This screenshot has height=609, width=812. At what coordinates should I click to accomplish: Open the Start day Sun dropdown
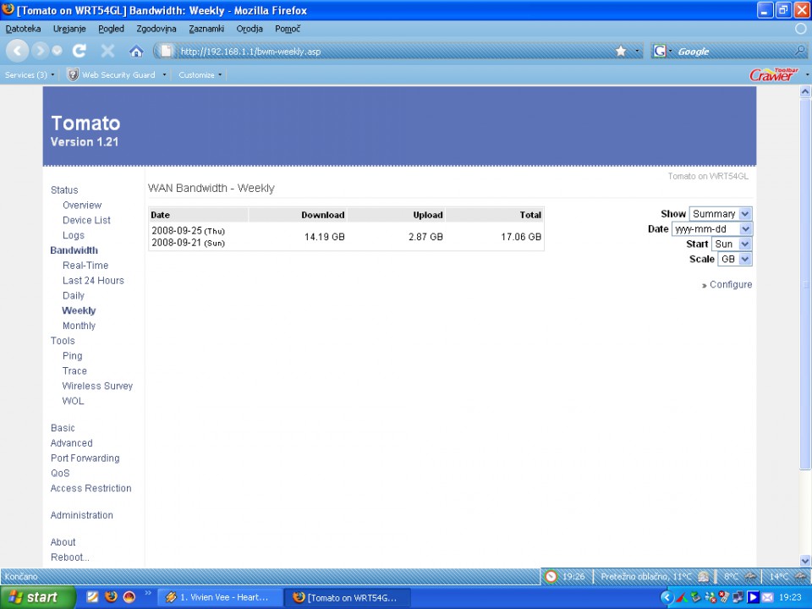pyautogui.click(x=732, y=244)
